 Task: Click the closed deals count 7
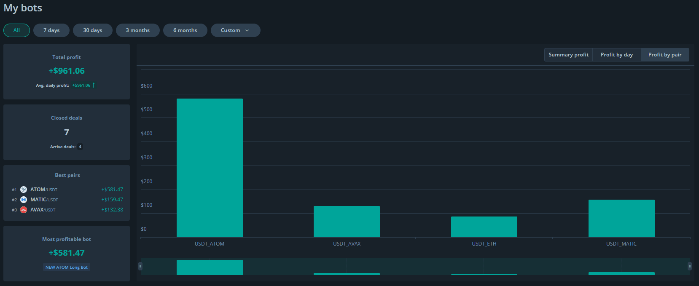tap(67, 132)
